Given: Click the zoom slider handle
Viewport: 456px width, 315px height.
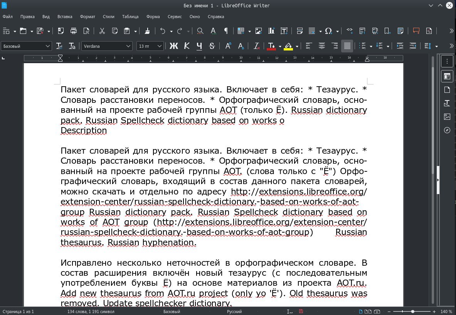Looking at the screenshot, I should pyautogui.click(x=412, y=312).
